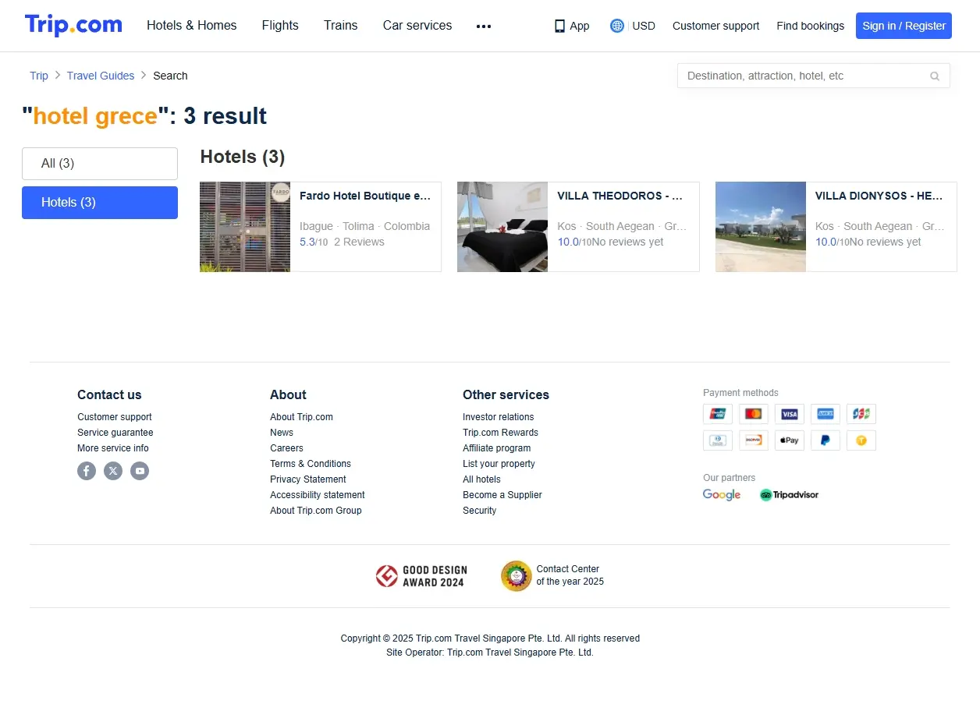This screenshot has width=980, height=718.
Task: Open More service info link
Action: [113, 448]
